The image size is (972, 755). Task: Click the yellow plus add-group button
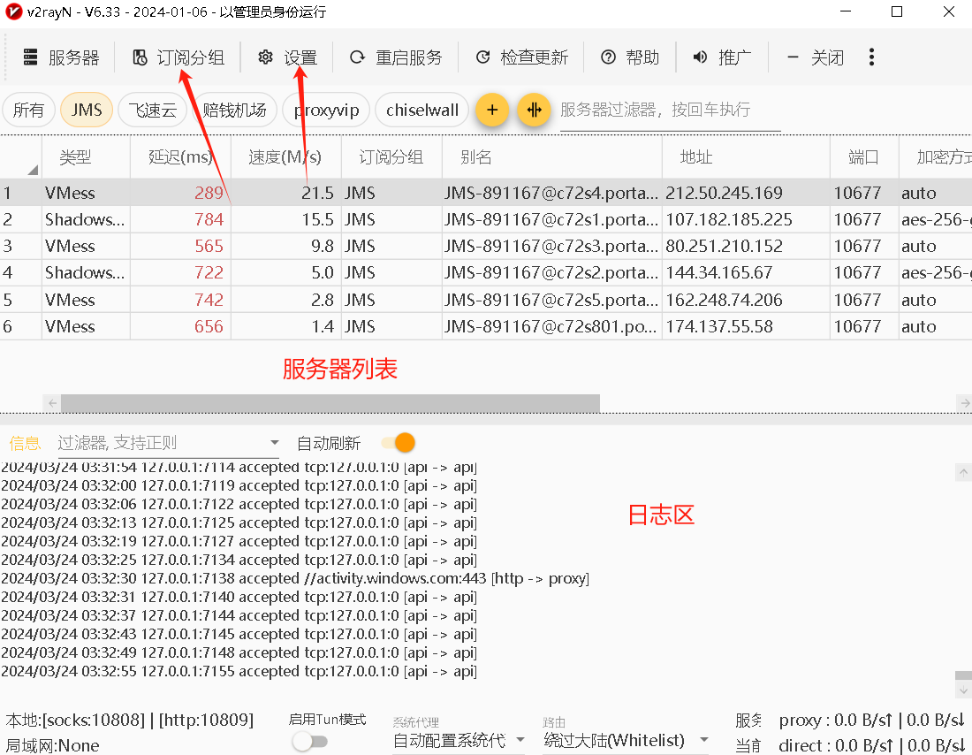click(x=492, y=111)
